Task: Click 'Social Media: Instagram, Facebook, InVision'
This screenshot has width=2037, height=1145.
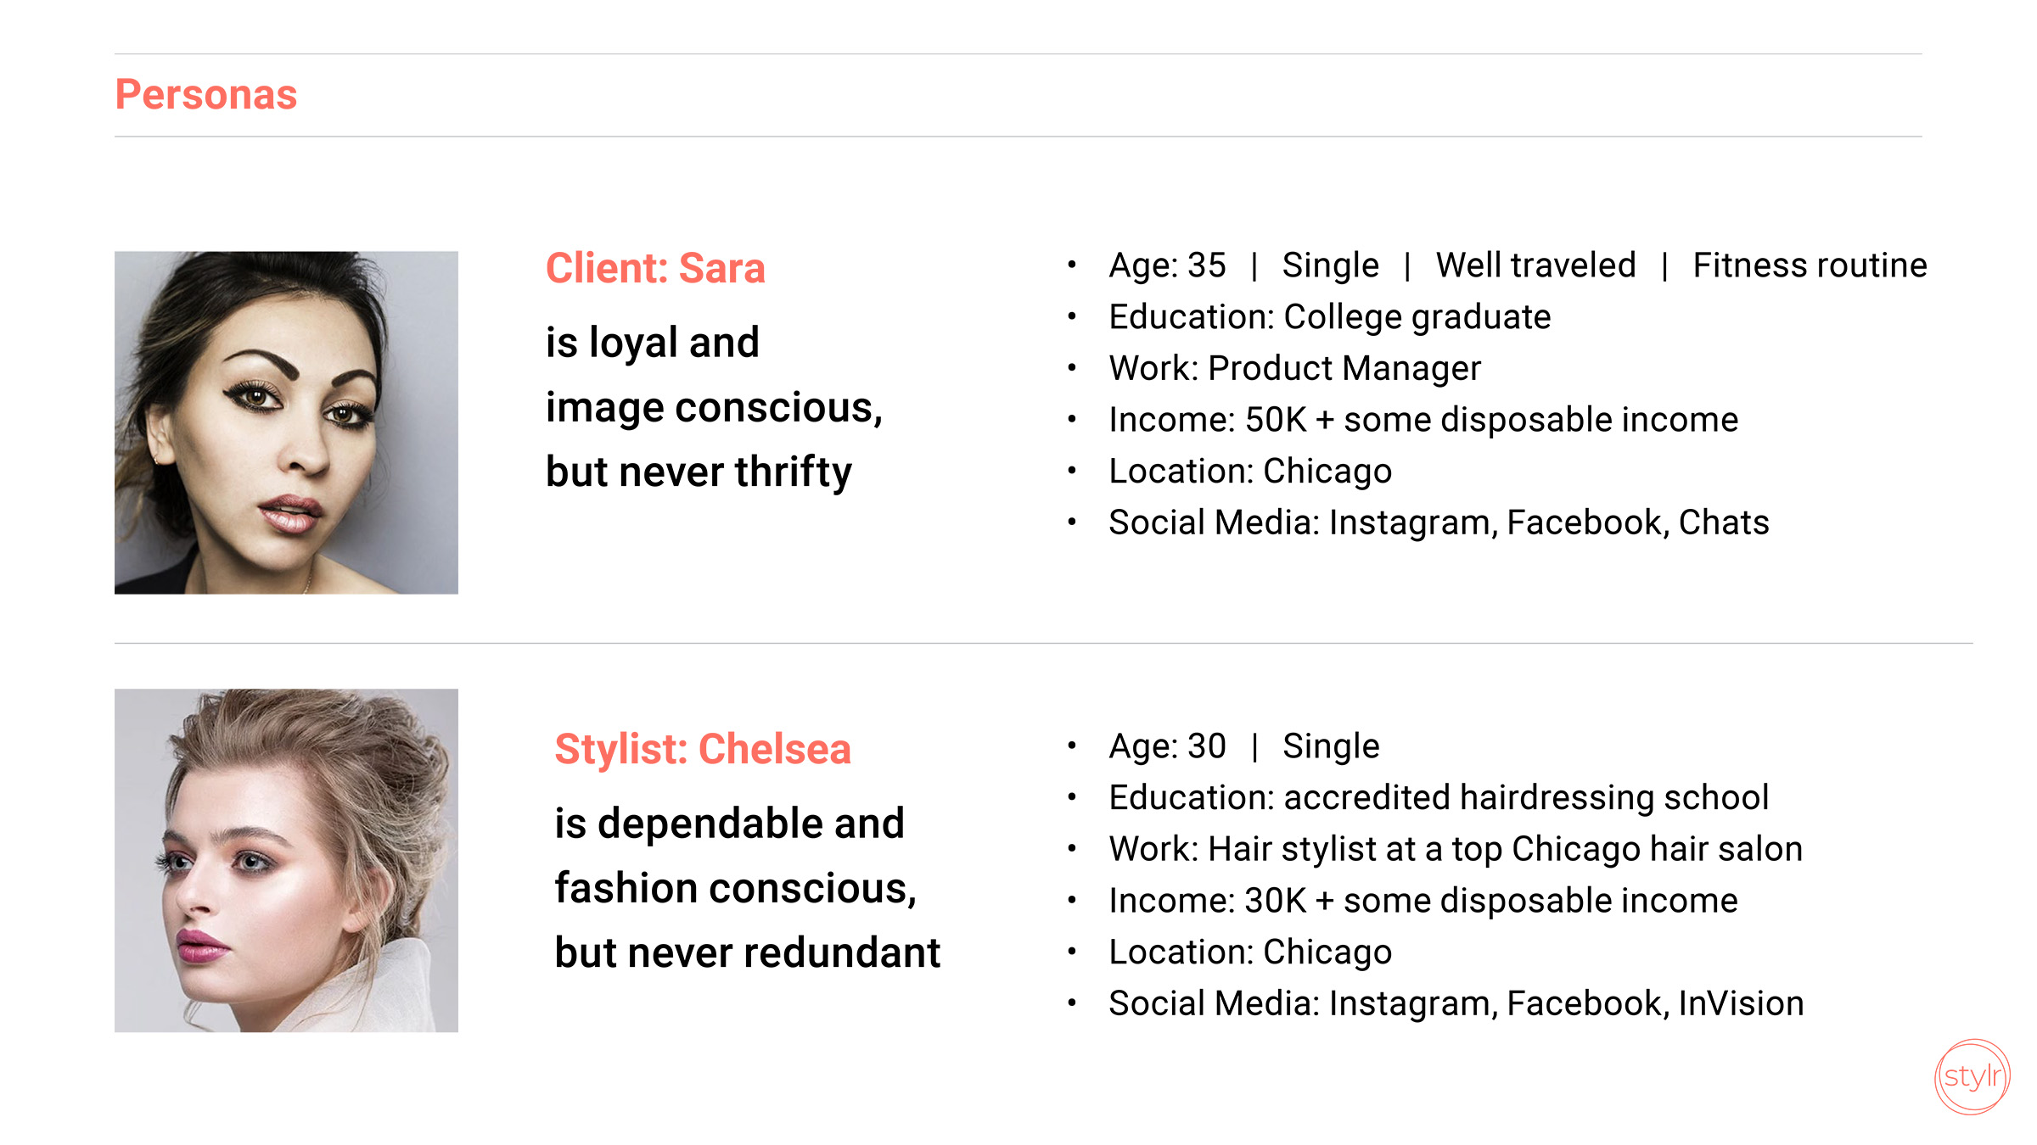Action: (x=1456, y=1003)
